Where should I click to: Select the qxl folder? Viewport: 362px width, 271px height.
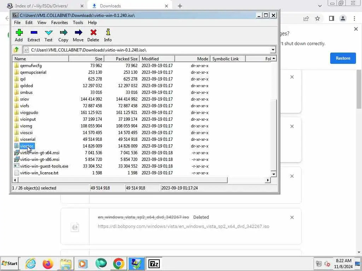click(23, 79)
